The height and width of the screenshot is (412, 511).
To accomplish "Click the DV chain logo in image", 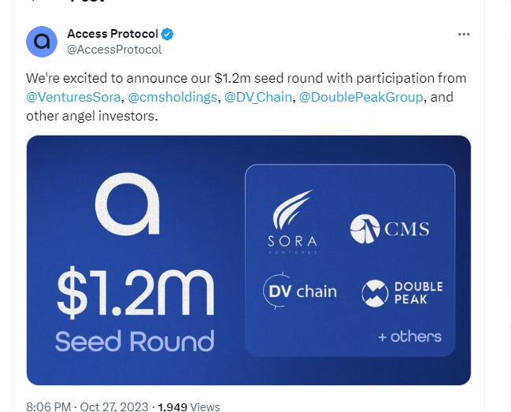I will click(x=299, y=291).
